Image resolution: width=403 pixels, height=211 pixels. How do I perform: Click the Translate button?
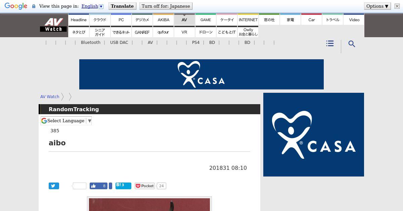(122, 6)
